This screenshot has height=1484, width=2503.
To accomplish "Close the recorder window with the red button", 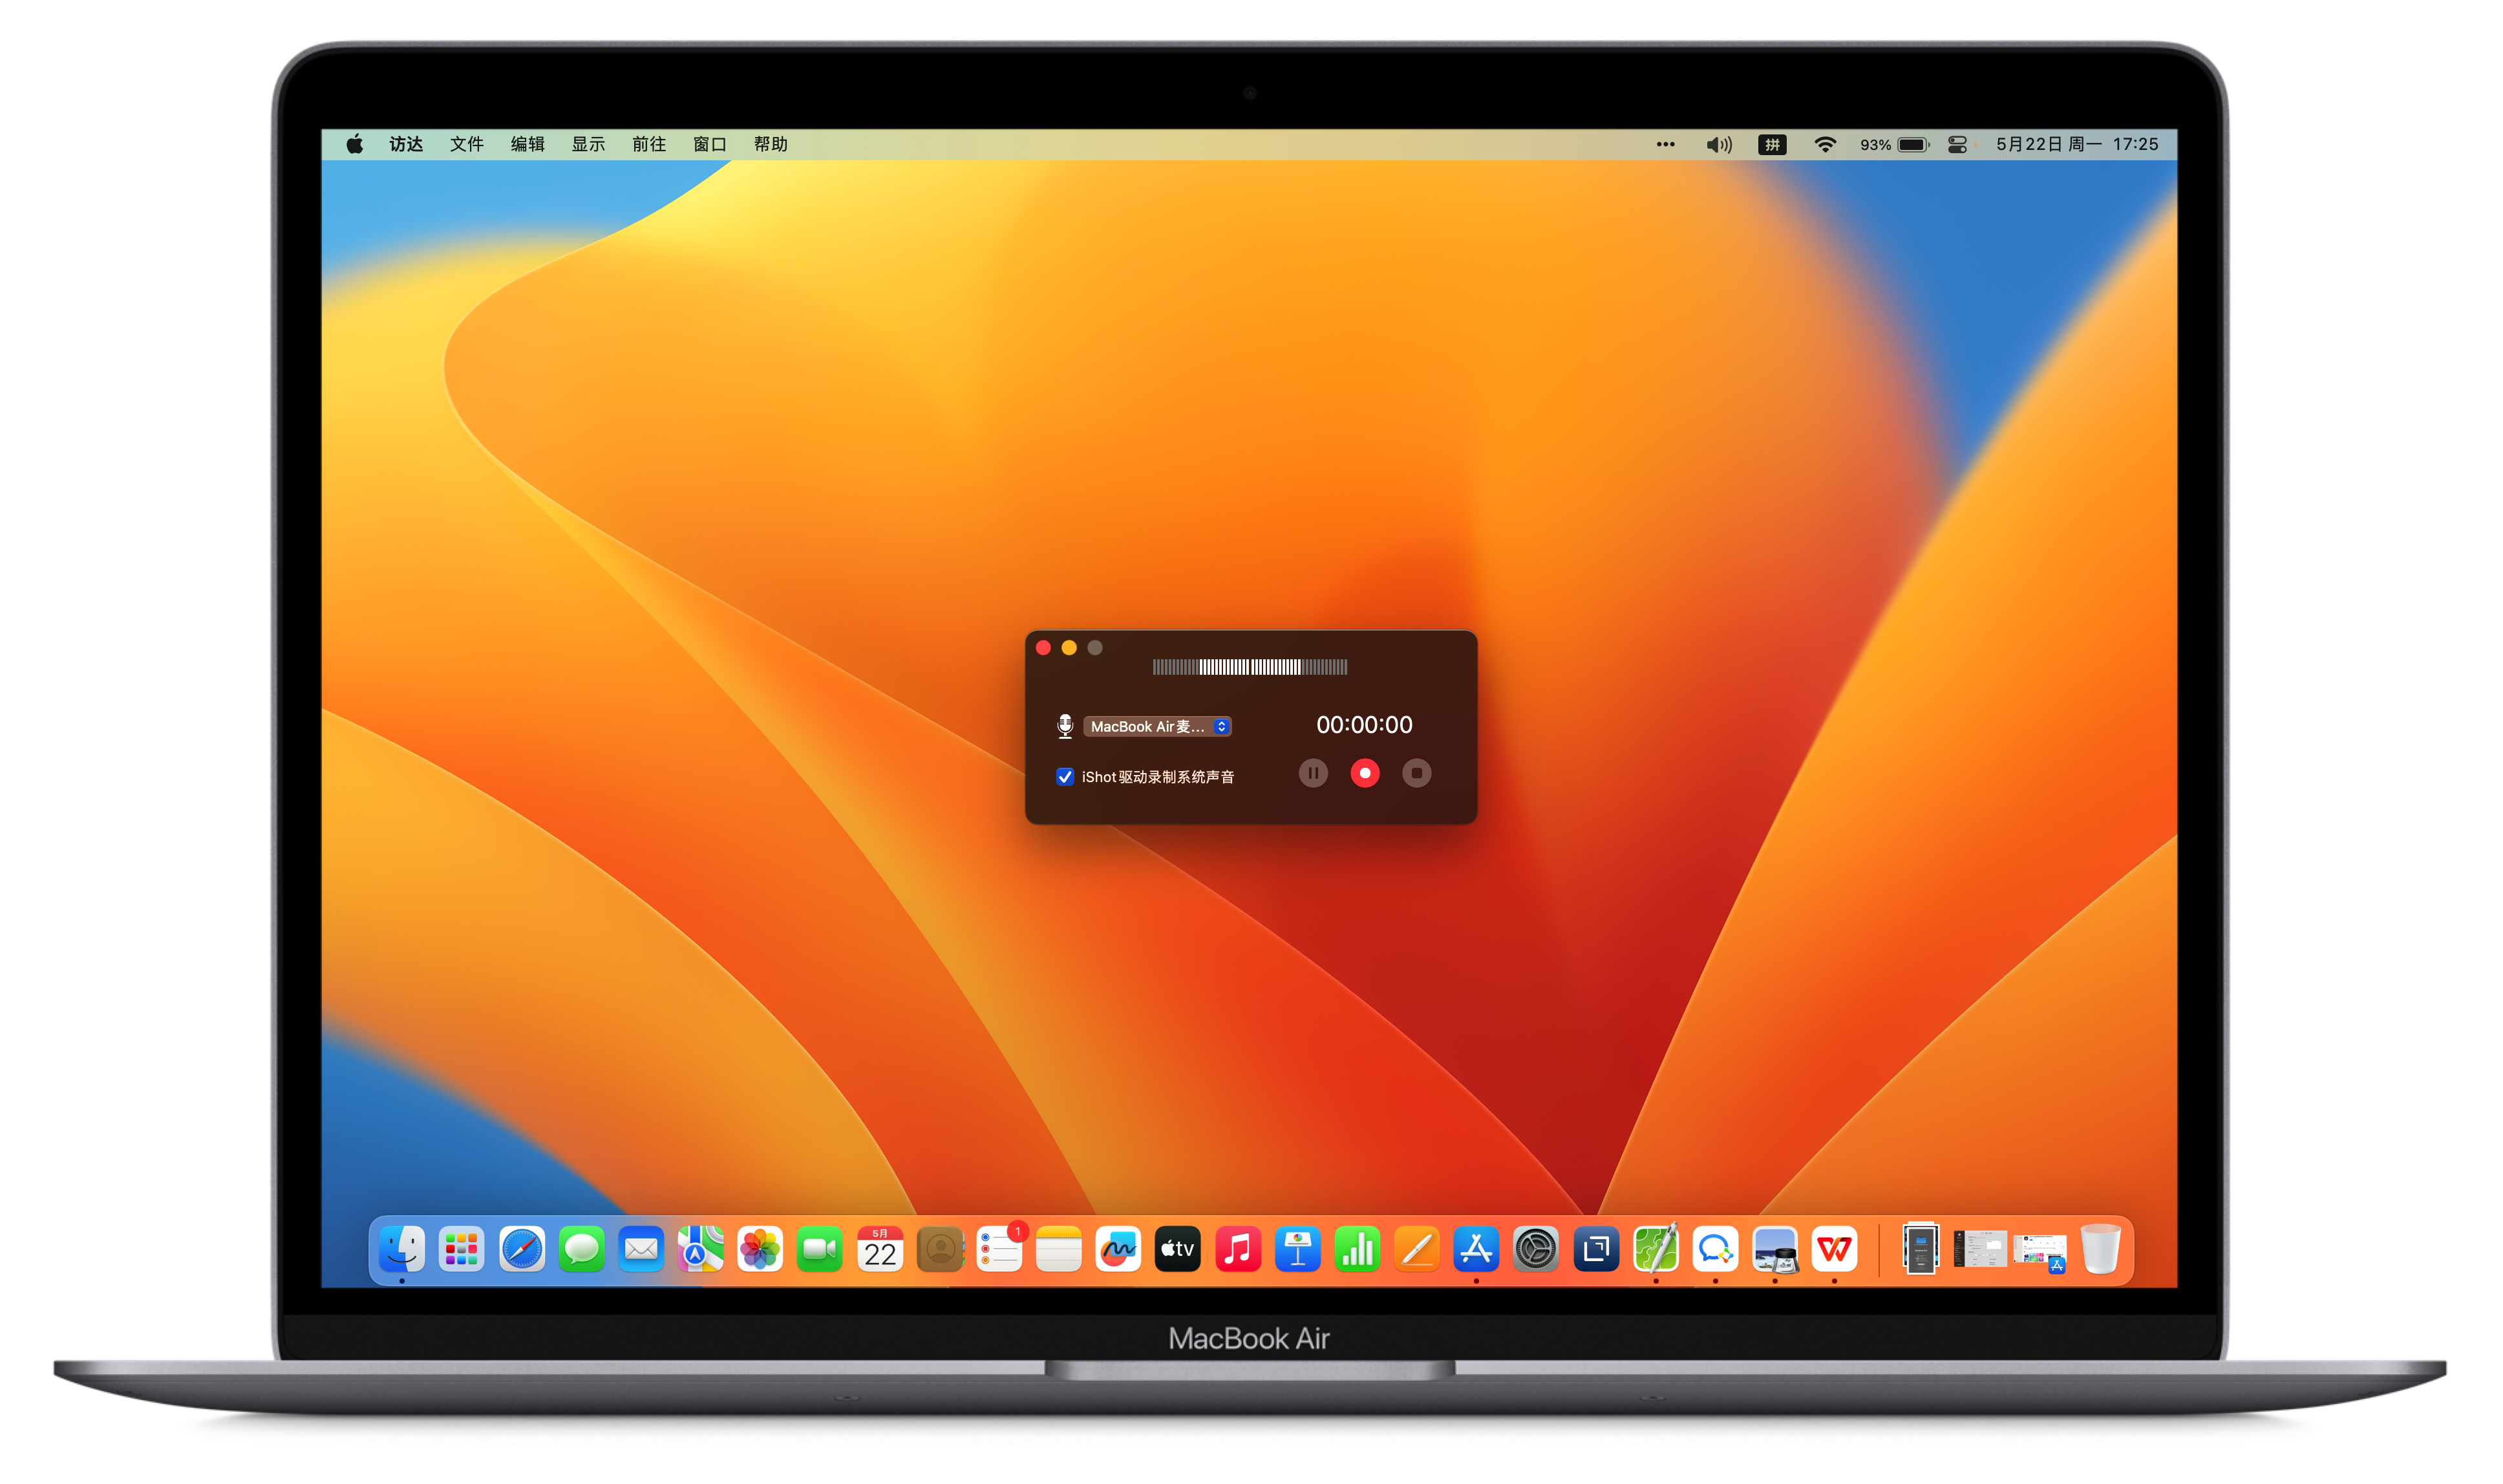I will pos(1043,648).
